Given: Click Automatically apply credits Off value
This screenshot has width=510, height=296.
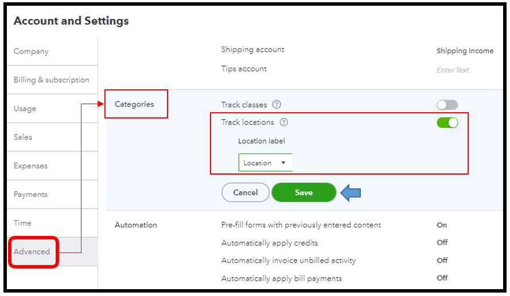Looking at the screenshot, I should (x=442, y=243).
